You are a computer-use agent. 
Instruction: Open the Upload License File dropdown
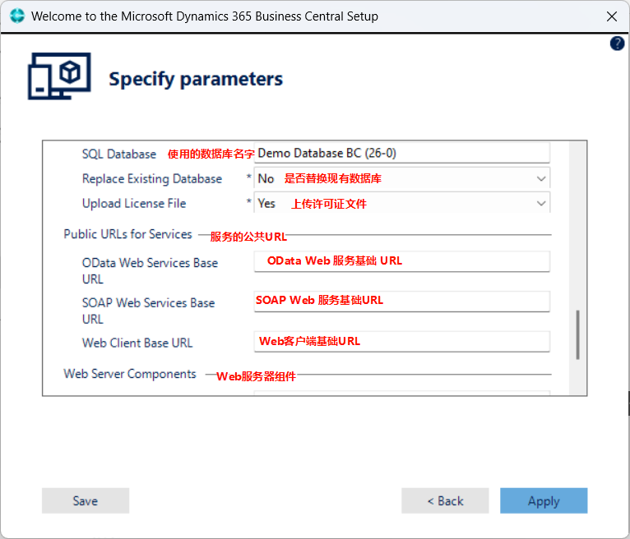point(402,203)
